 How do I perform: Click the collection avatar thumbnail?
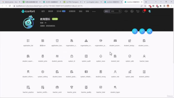tap(29, 22)
